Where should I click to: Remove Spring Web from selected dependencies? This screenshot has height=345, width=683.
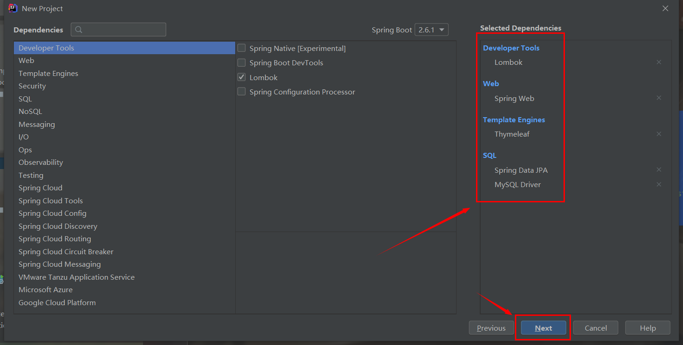tap(658, 98)
